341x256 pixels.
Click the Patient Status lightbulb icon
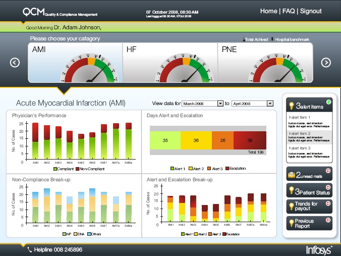(x=292, y=190)
